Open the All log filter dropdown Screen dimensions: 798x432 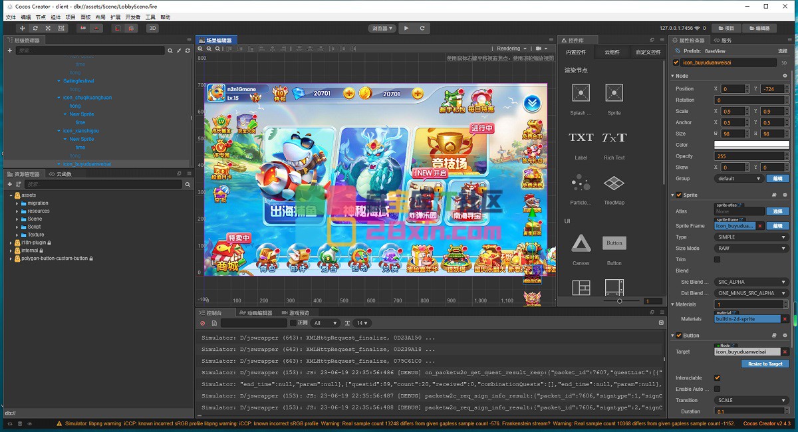[x=325, y=323]
